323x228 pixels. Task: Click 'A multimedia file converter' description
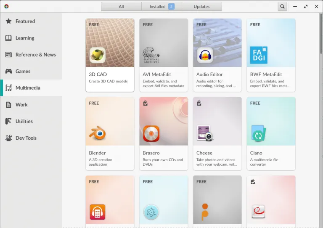coord(264,162)
